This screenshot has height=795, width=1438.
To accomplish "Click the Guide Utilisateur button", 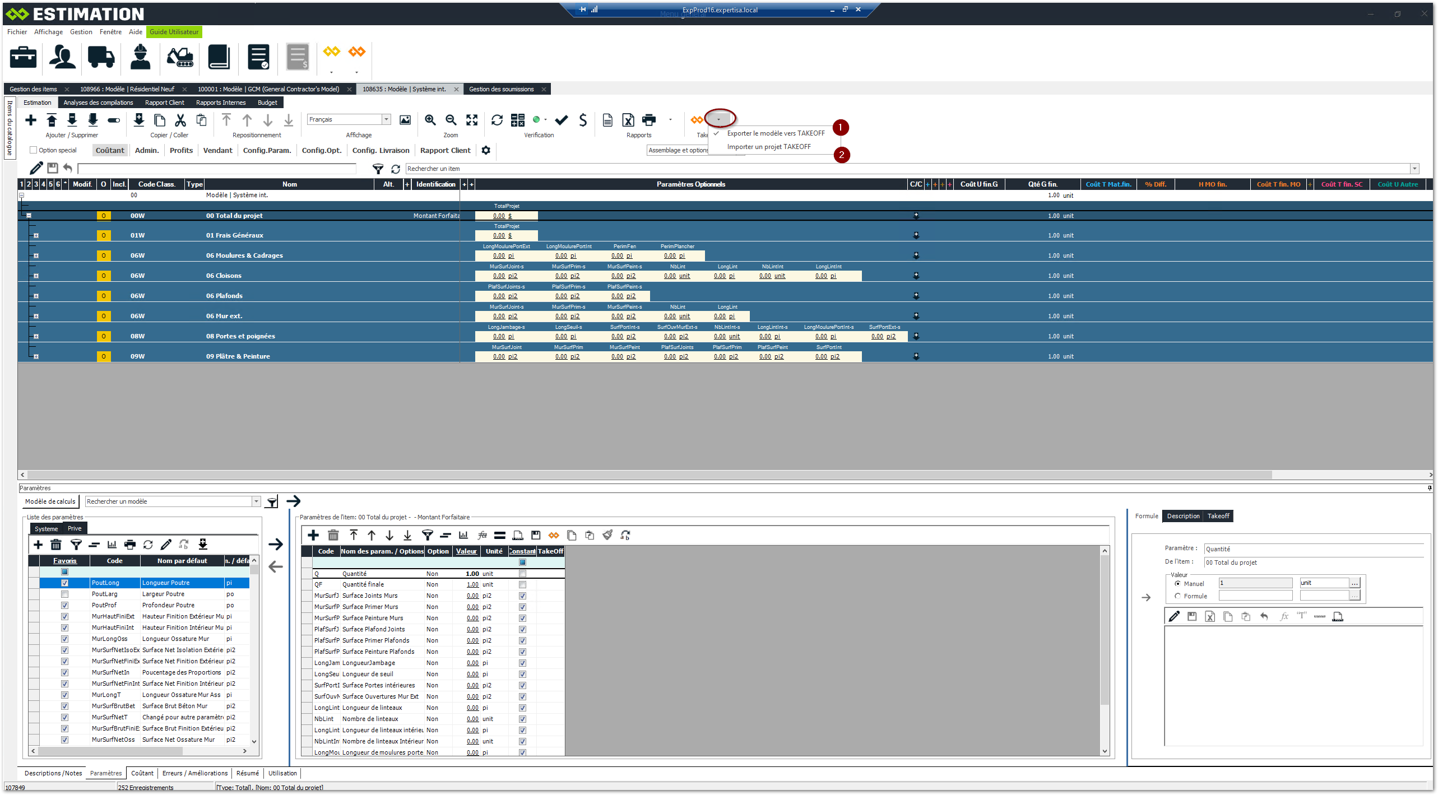I will 174,32.
